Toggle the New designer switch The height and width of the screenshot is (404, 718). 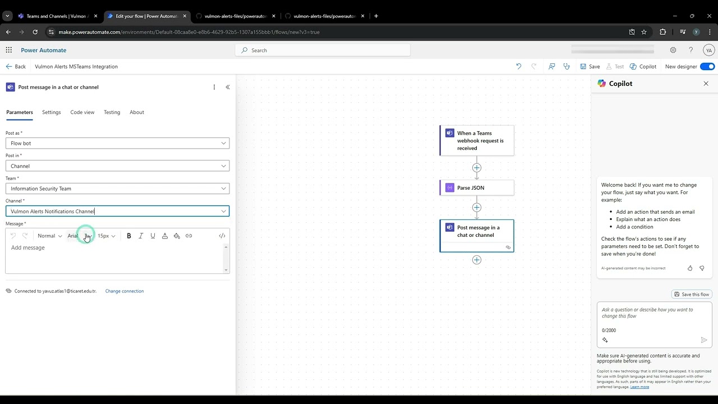tap(707, 66)
